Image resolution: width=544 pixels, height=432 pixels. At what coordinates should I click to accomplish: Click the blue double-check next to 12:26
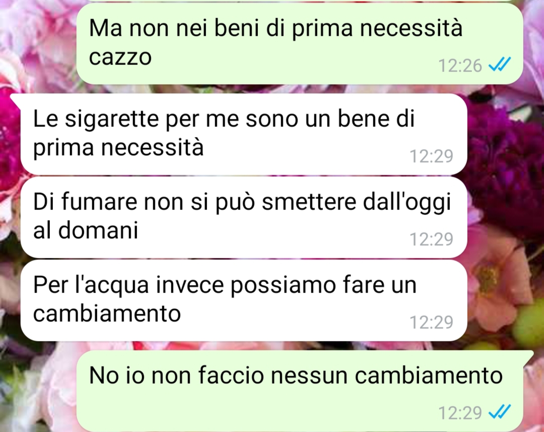[x=500, y=64]
